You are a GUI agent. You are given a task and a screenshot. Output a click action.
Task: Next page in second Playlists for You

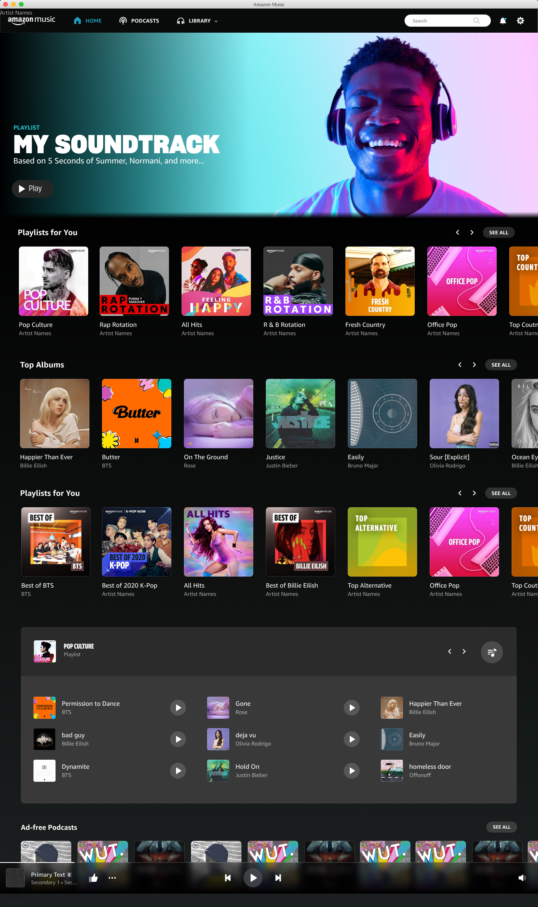click(x=474, y=493)
